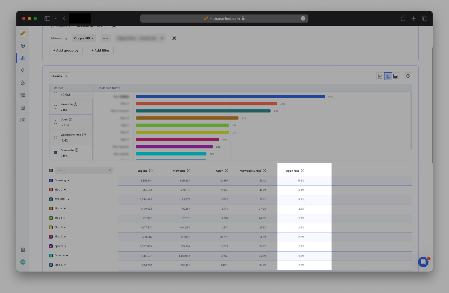Uncheck the Opening module checkbox

pyautogui.click(x=51, y=180)
